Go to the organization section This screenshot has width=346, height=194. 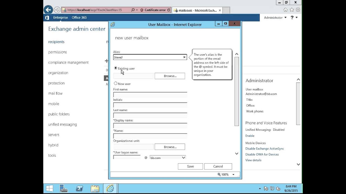tap(58, 73)
